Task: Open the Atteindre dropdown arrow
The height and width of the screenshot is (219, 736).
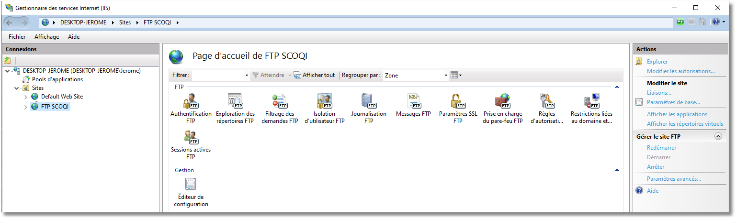Action: 290,76
